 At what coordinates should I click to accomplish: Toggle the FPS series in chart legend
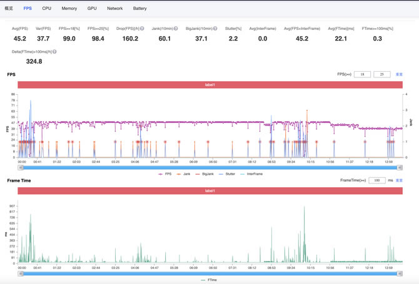[x=165, y=174]
